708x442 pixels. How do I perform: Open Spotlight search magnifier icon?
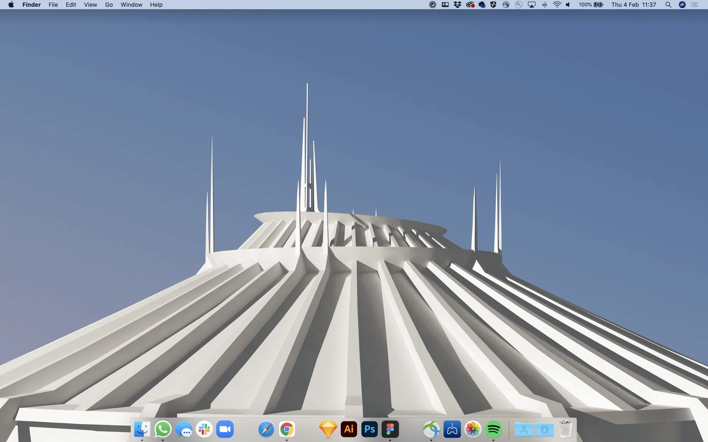[x=668, y=5]
